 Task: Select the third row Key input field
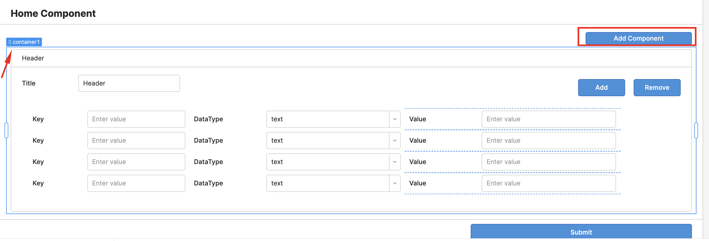click(x=136, y=162)
